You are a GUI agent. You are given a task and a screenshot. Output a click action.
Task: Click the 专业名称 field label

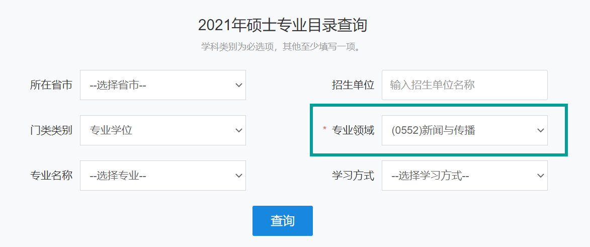(51, 176)
